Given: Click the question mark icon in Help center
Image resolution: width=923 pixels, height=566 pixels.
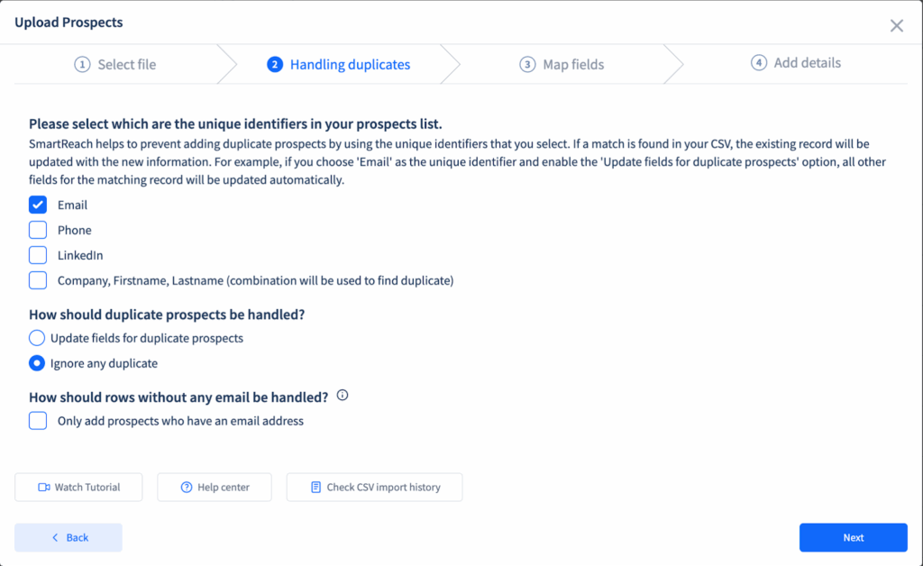Looking at the screenshot, I should [x=187, y=488].
